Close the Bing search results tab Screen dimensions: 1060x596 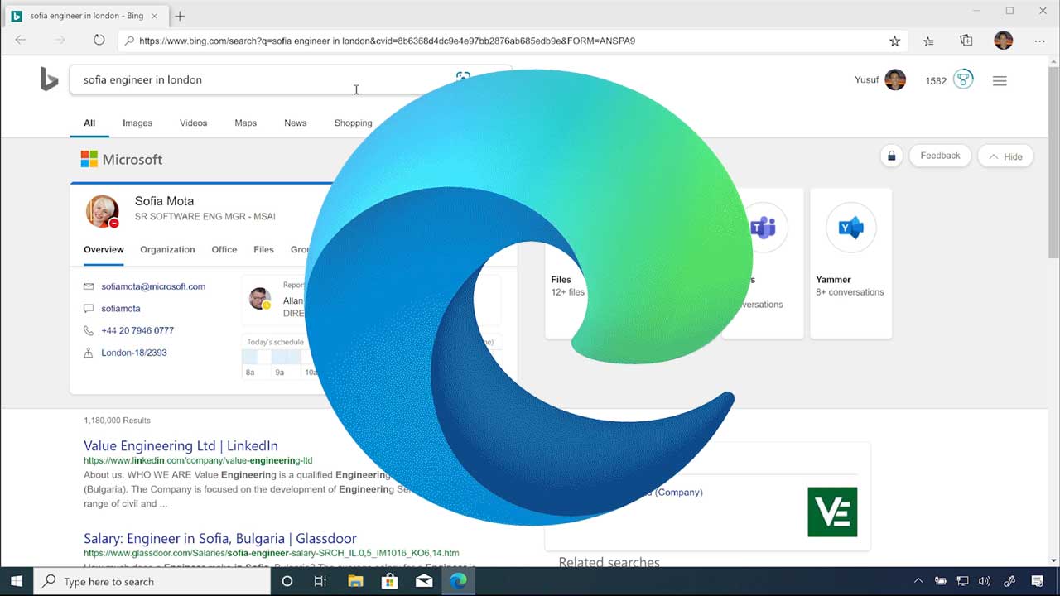(154, 16)
